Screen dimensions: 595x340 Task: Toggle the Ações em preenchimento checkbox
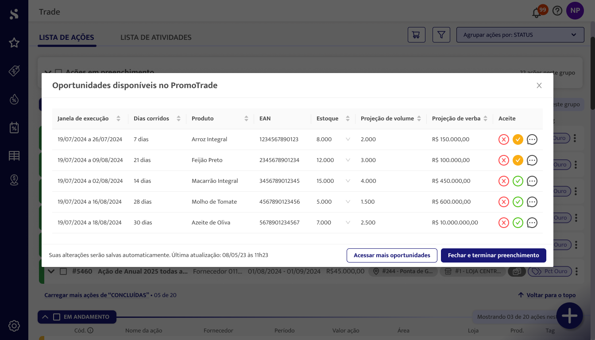[58, 72]
